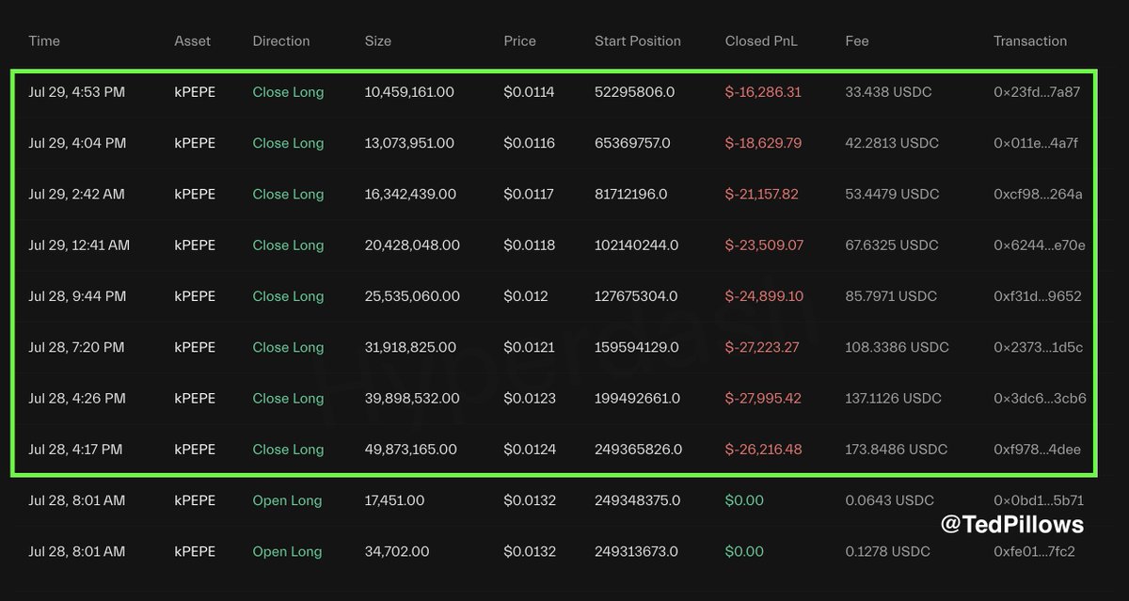This screenshot has width=1129, height=601.
Task: Click the price $0.0114
Action: (x=529, y=92)
